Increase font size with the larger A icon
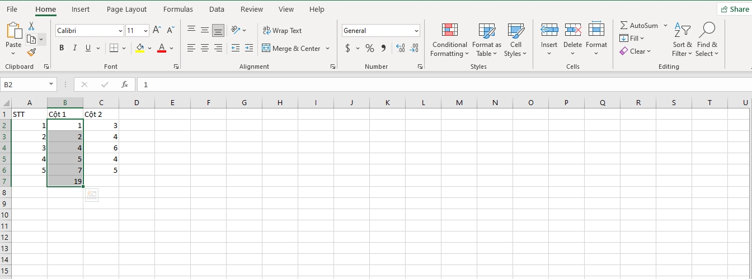Viewport: 752px width, 279px height. pyautogui.click(x=157, y=30)
